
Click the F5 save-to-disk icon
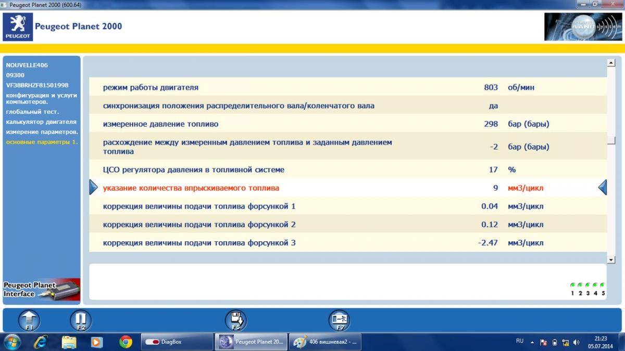[236, 319]
